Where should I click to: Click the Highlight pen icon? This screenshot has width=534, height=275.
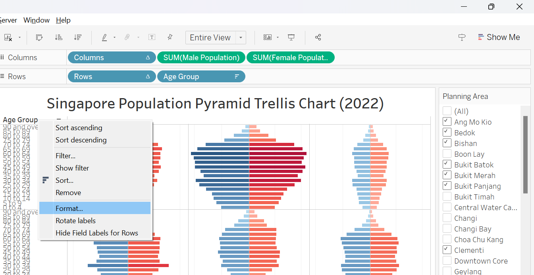tap(104, 37)
